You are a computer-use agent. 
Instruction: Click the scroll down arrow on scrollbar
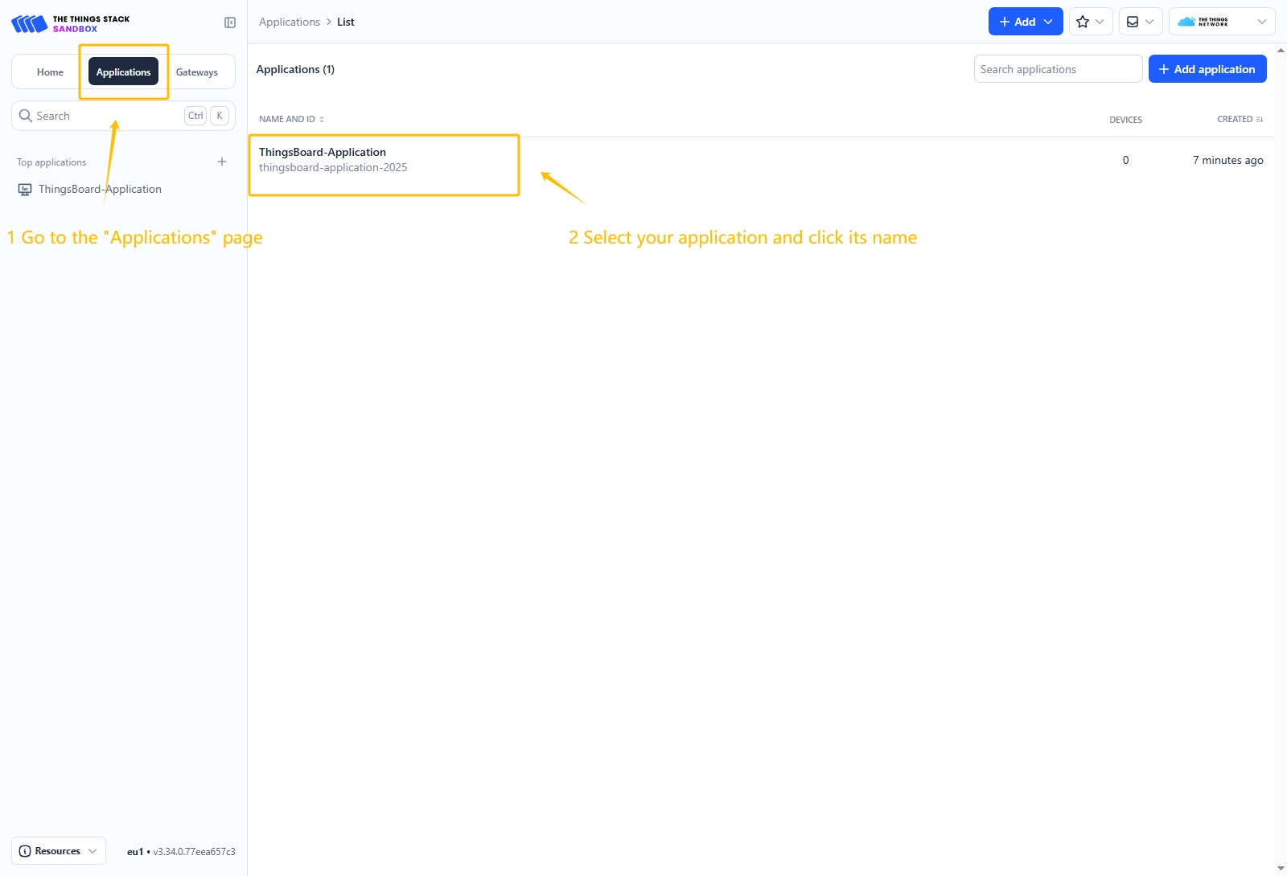click(x=1281, y=869)
